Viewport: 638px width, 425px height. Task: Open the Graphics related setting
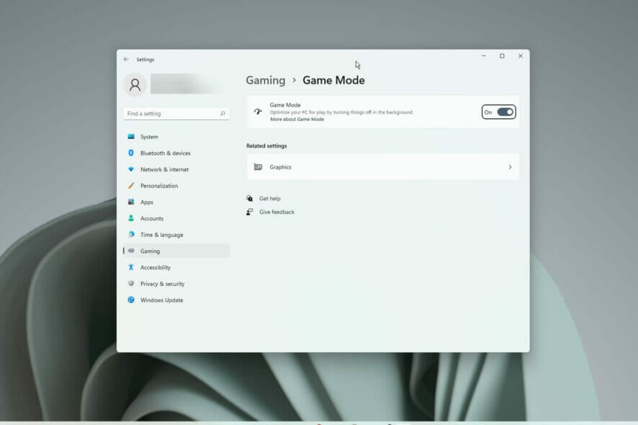tap(383, 167)
